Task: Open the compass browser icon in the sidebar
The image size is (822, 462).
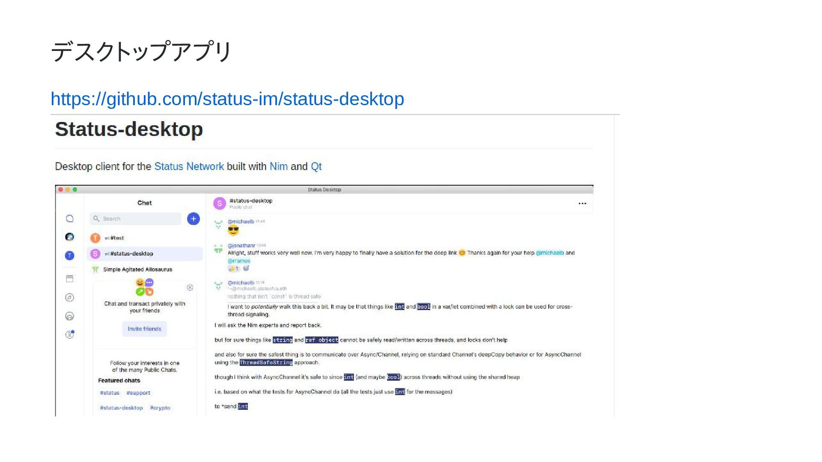Action: coord(69,297)
